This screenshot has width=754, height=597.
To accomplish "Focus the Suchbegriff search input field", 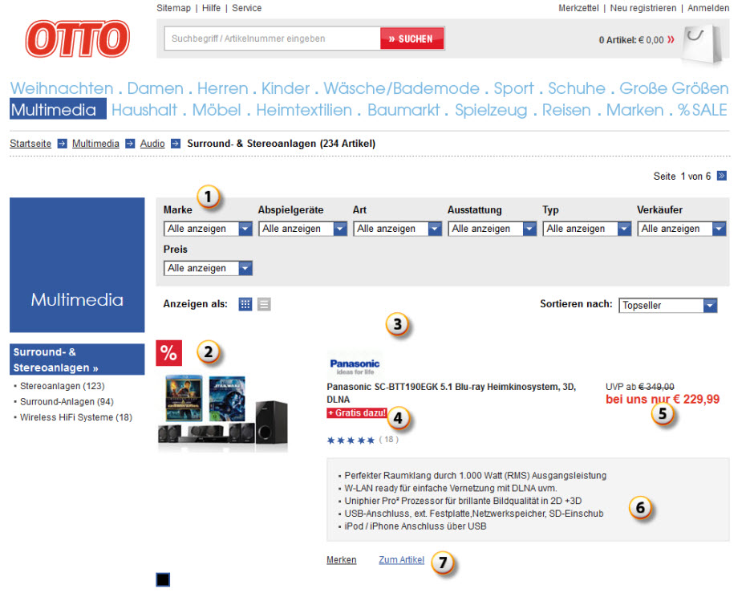I will point(272,39).
